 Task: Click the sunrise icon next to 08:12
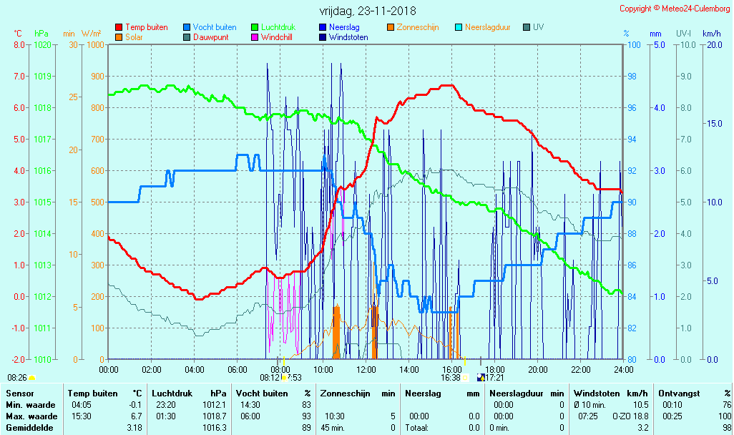(x=284, y=377)
